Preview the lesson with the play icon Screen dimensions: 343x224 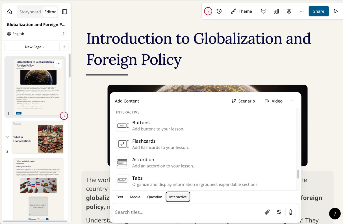336,11
